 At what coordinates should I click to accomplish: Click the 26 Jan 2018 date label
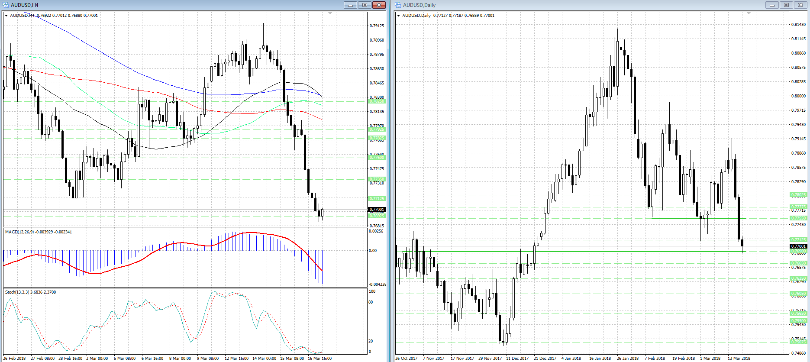[x=628, y=359]
